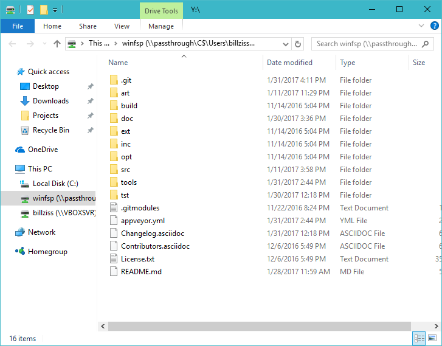Switch to the View ribbon tab
442x346 pixels.
(122, 26)
